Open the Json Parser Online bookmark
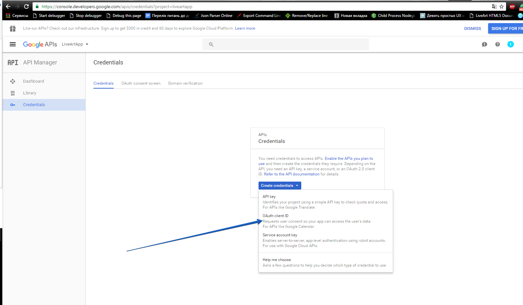 tap(213, 16)
